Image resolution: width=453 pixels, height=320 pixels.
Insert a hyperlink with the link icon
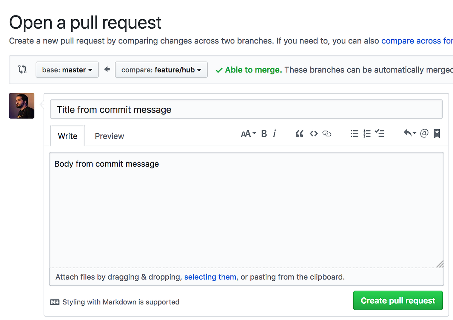pos(327,133)
